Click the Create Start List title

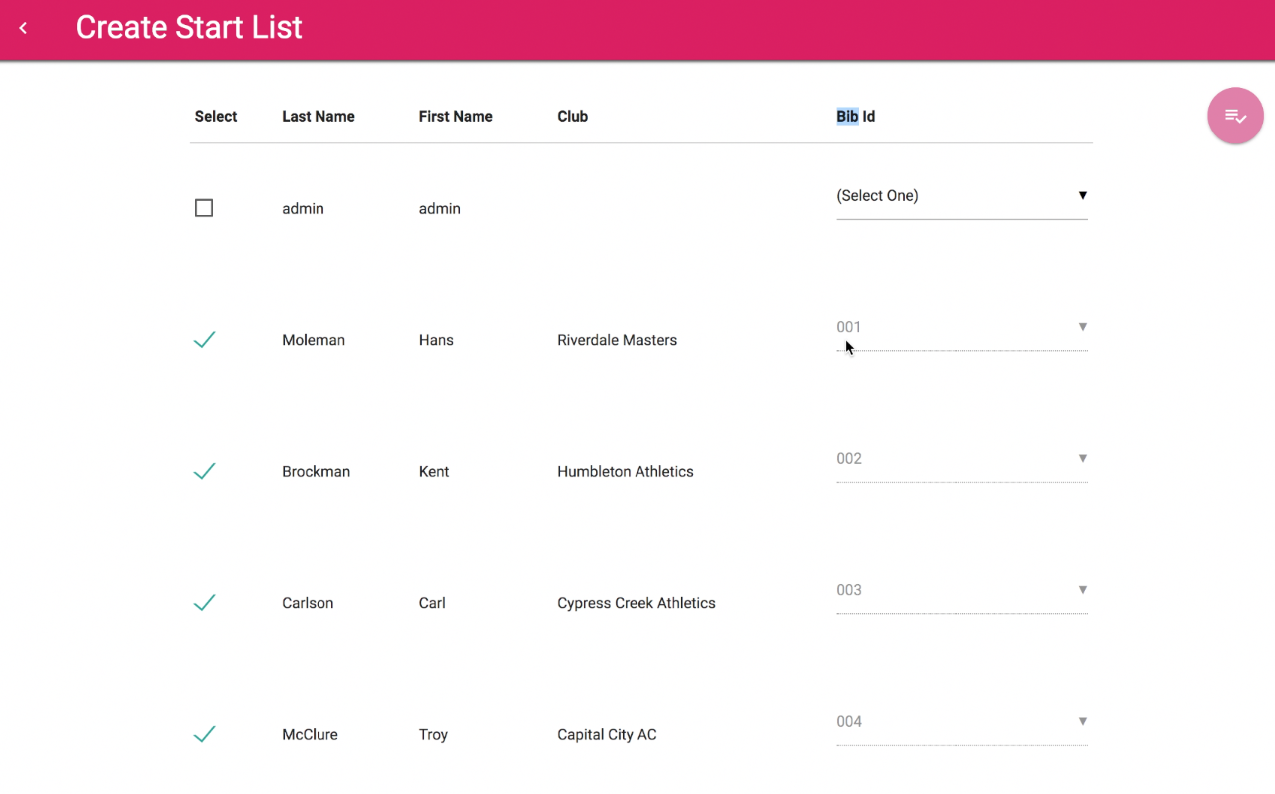click(188, 27)
